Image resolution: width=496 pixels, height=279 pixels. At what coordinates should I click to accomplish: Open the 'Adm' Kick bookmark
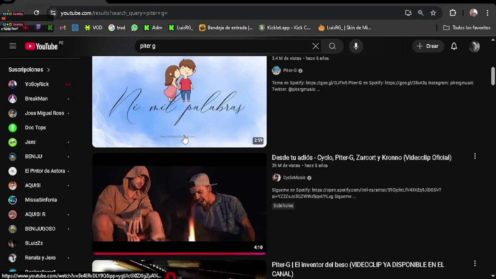[153, 28]
